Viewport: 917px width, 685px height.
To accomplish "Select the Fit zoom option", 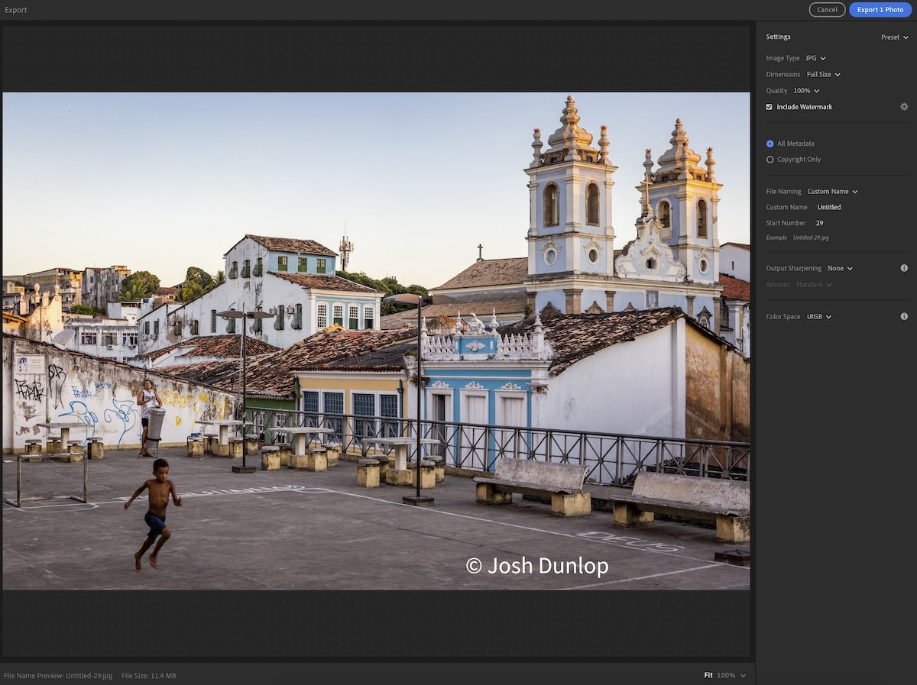I will tap(708, 676).
